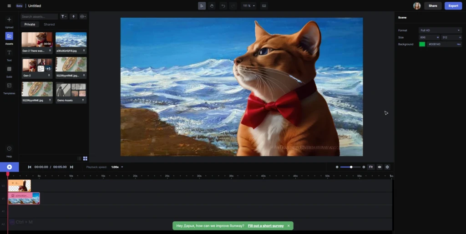This screenshot has width=466, height=234.
Task: Click the red playhead marker
Action: [8, 174]
